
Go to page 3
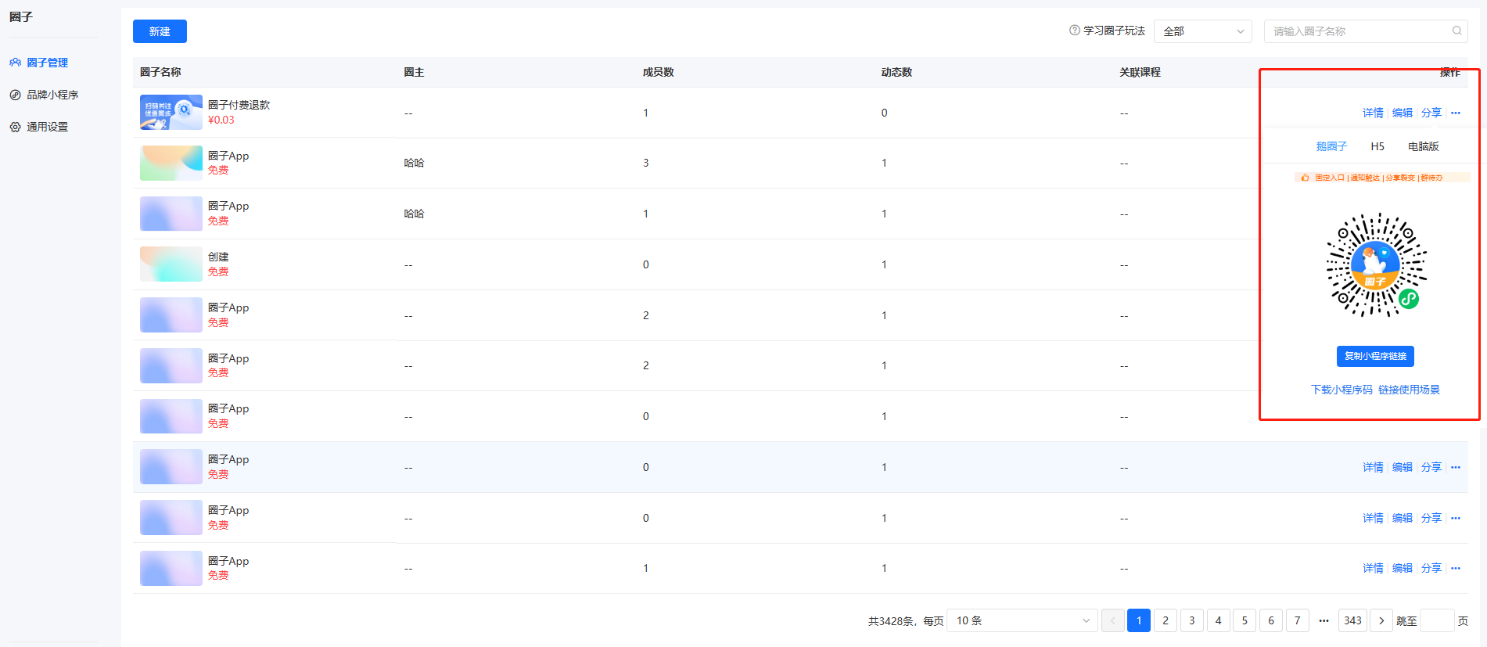1192,620
